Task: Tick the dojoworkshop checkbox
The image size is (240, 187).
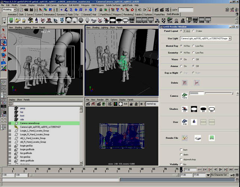Action: click(181, 159)
